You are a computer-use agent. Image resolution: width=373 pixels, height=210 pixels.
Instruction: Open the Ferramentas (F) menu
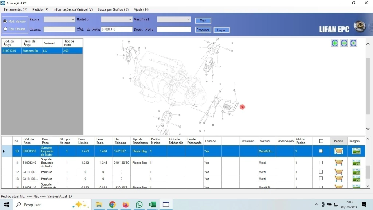(16, 9)
